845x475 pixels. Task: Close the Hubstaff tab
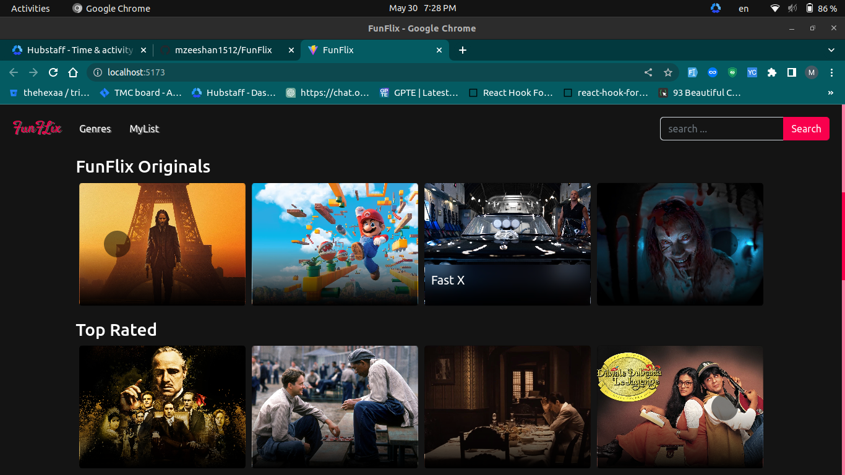point(144,50)
